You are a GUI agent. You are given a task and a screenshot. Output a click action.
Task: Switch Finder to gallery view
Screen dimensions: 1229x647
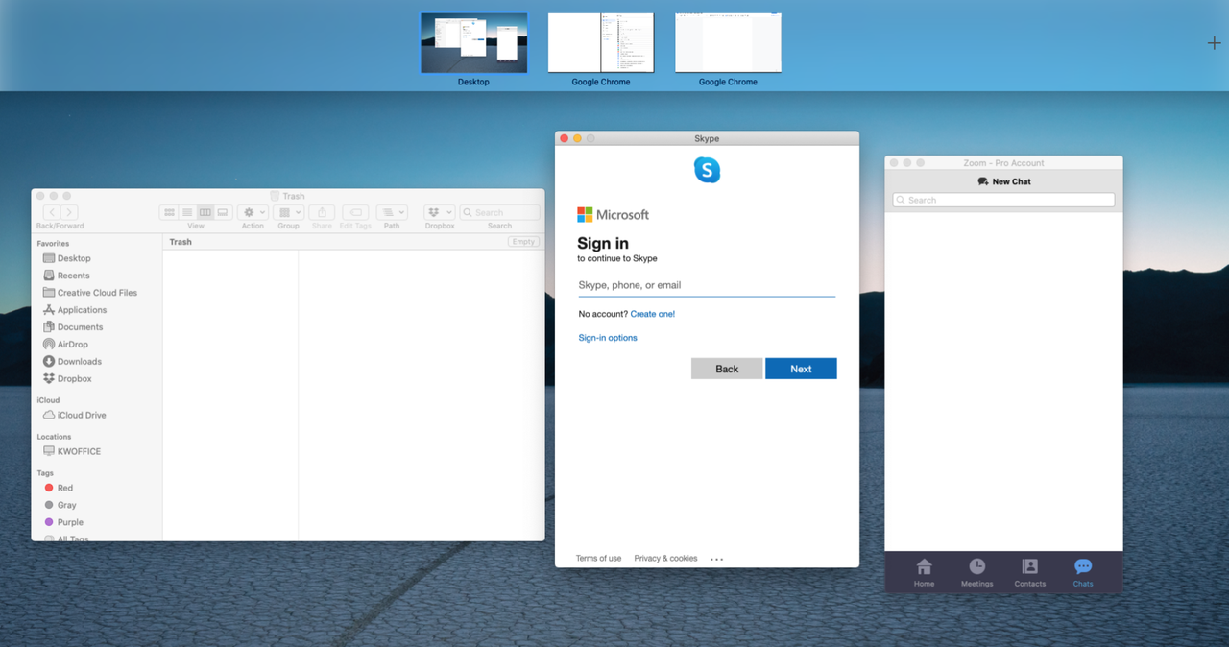(223, 212)
